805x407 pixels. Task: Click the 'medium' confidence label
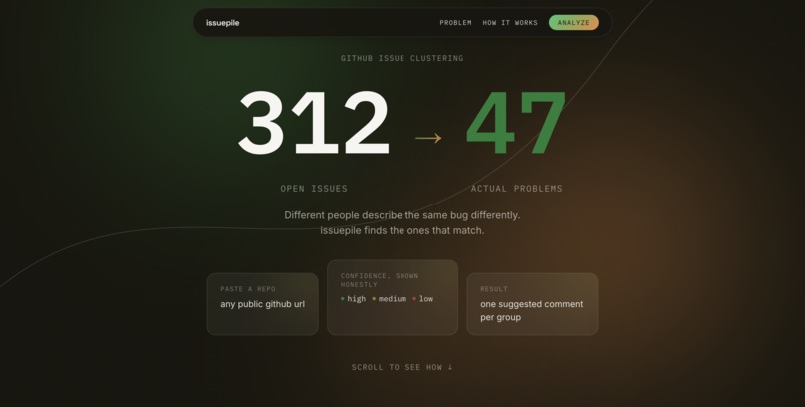[393, 299]
